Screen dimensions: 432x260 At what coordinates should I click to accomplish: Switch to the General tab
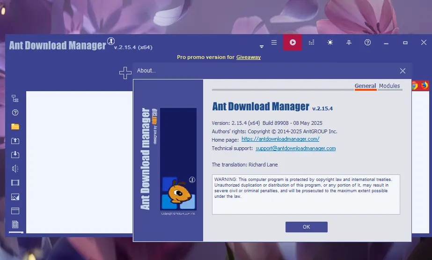tap(365, 86)
